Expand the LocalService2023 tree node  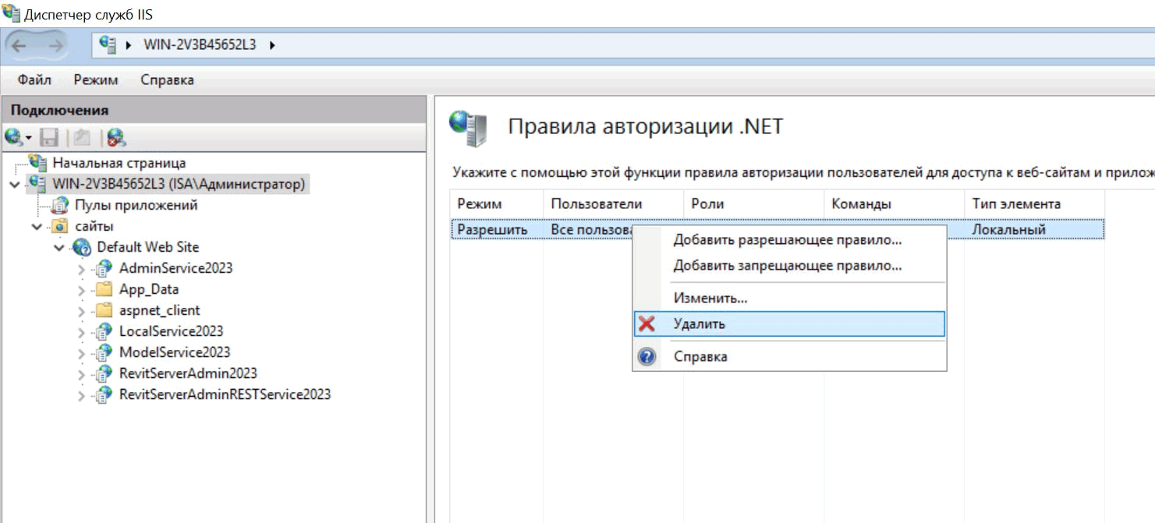[82, 332]
